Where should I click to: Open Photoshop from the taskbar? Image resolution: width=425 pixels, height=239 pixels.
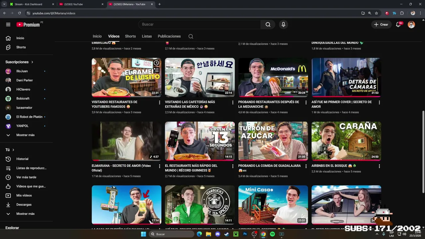pyautogui.click(x=245, y=234)
